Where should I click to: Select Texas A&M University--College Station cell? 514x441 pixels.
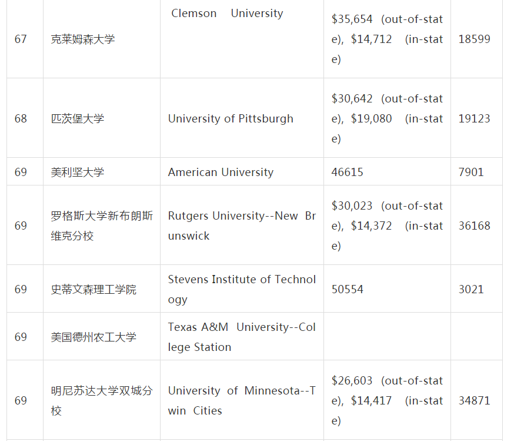[242, 337]
